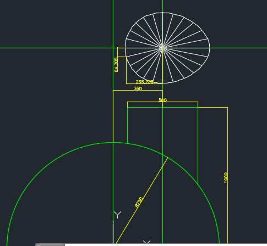
Task: Select the 255.238 dimension text
Action: pos(144,82)
